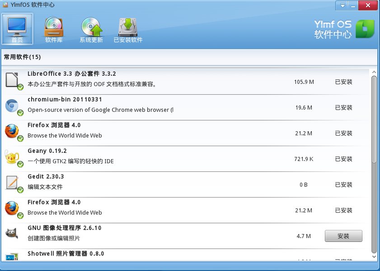380x271 pixels.
Task: Click the 4.7 M size value
Action: (x=304, y=236)
